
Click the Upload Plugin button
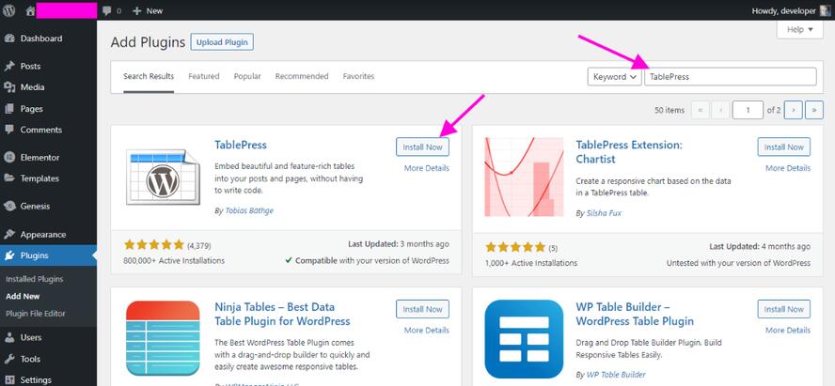coord(222,42)
